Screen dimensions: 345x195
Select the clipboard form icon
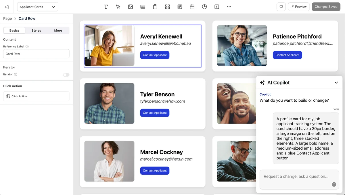[x=155, y=7]
